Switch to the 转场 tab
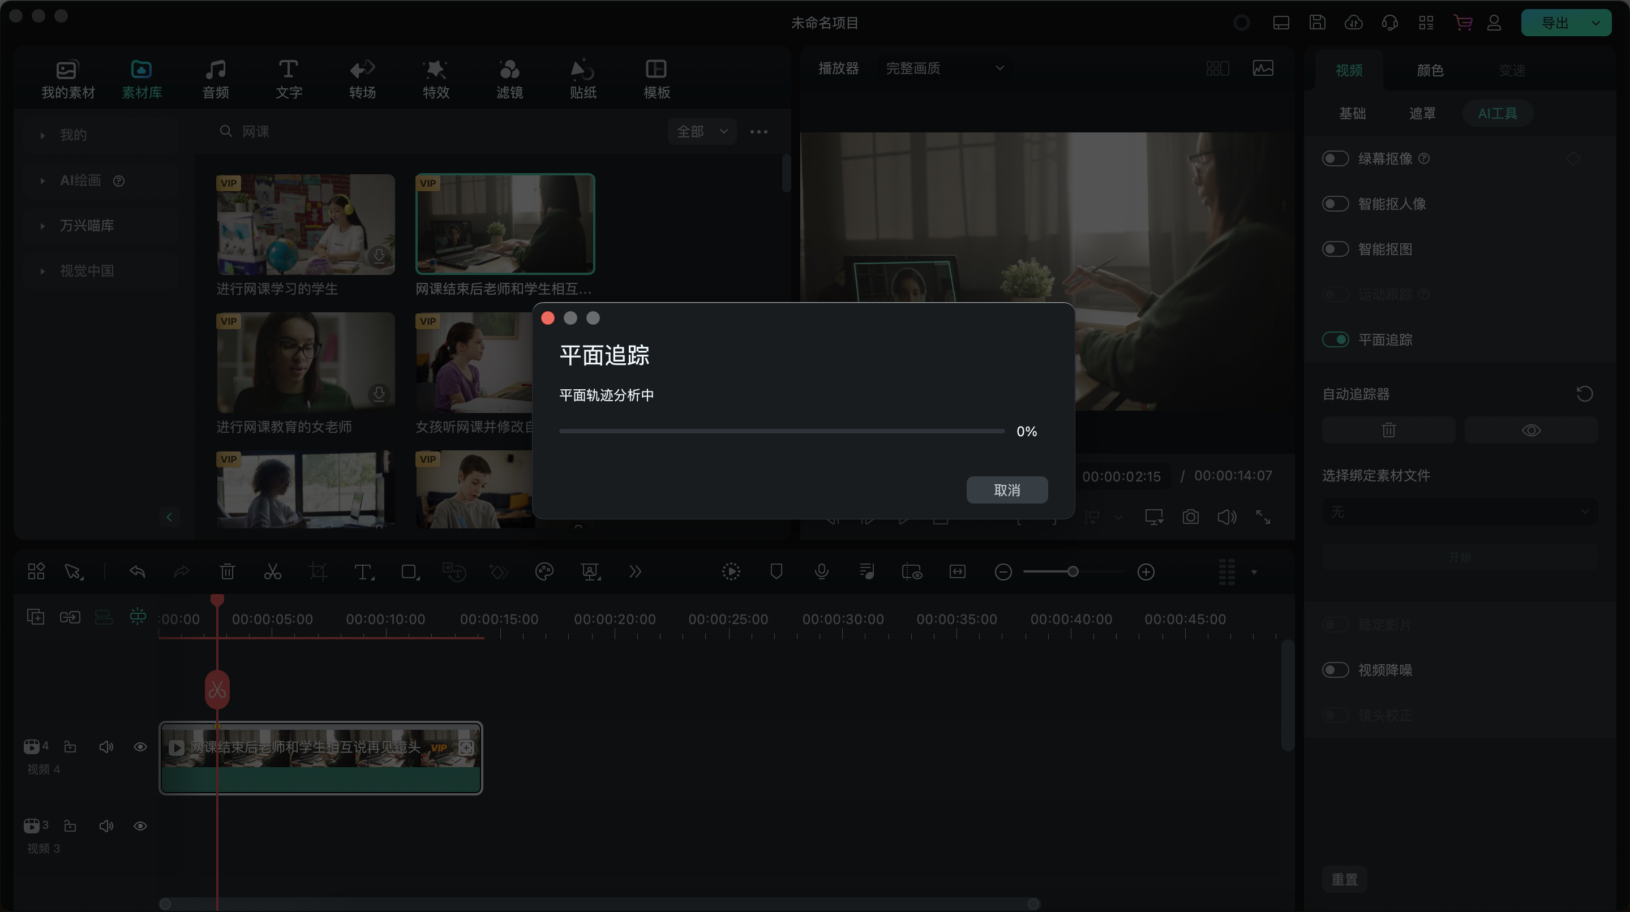 [x=363, y=79]
